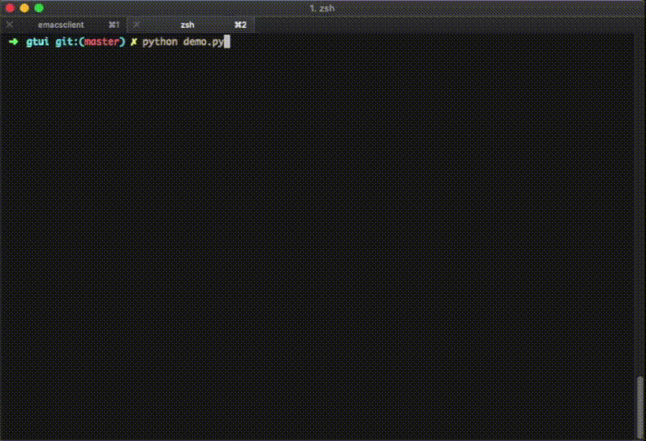
Task: Click the green zoom window button
Action: (x=39, y=8)
